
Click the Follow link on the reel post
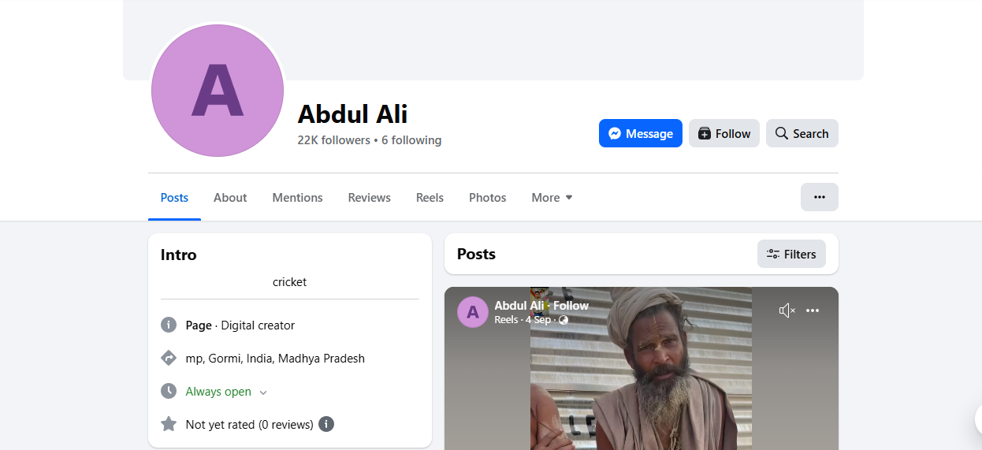point(571,306)
